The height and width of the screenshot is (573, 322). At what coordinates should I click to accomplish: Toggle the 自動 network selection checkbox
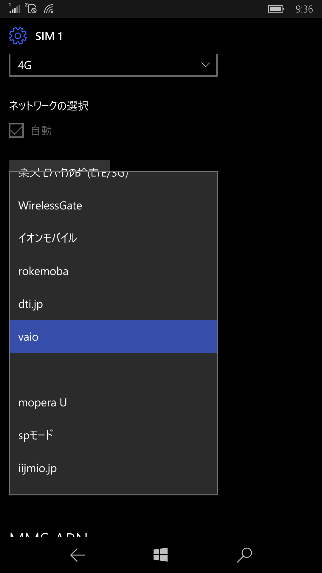[16, 130]
